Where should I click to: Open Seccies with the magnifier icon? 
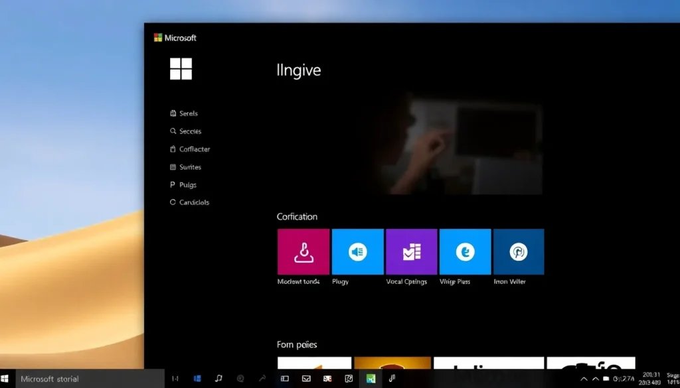(186, 131)
